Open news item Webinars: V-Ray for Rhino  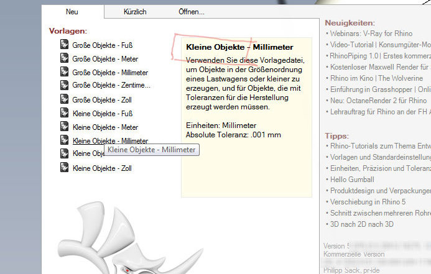(x=371, y=34)
